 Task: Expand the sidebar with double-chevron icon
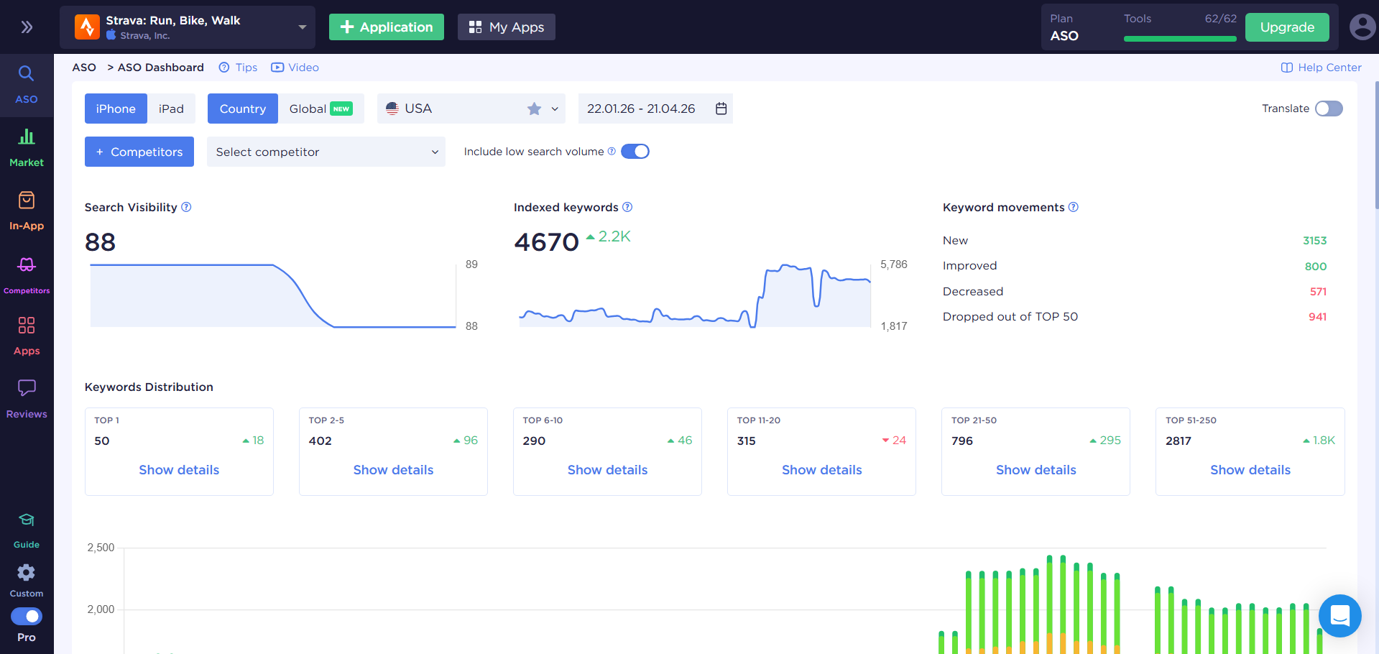tap(27, 27)
